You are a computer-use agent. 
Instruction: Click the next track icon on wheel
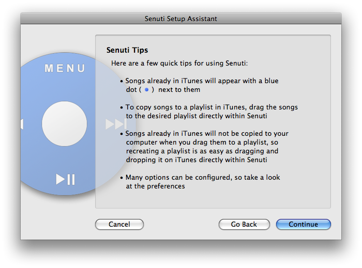coord(115,124)
